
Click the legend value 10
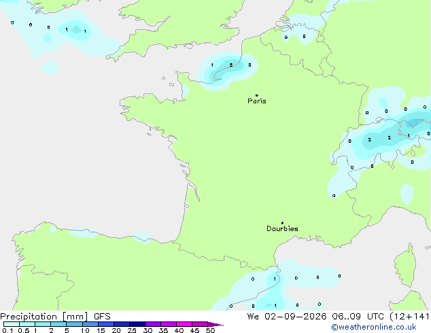click(x=85, y=330)
